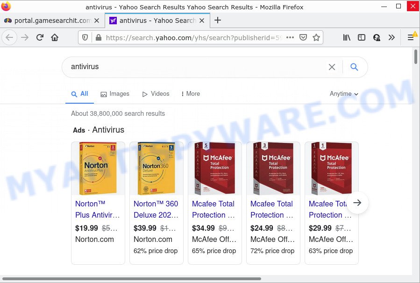The width and height of the screenshot is (420, 283).
Task: Show next ads carousel arrow
Action: point(357,203)
